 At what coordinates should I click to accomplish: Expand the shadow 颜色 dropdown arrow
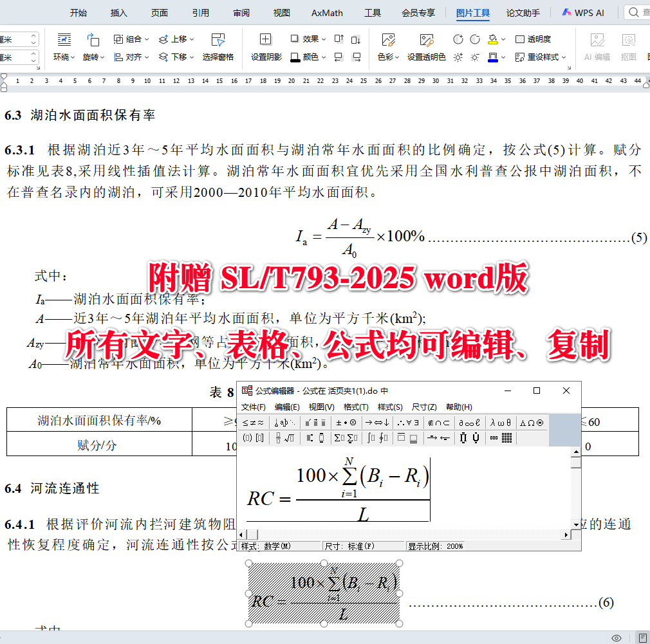(x=324, y=57)
